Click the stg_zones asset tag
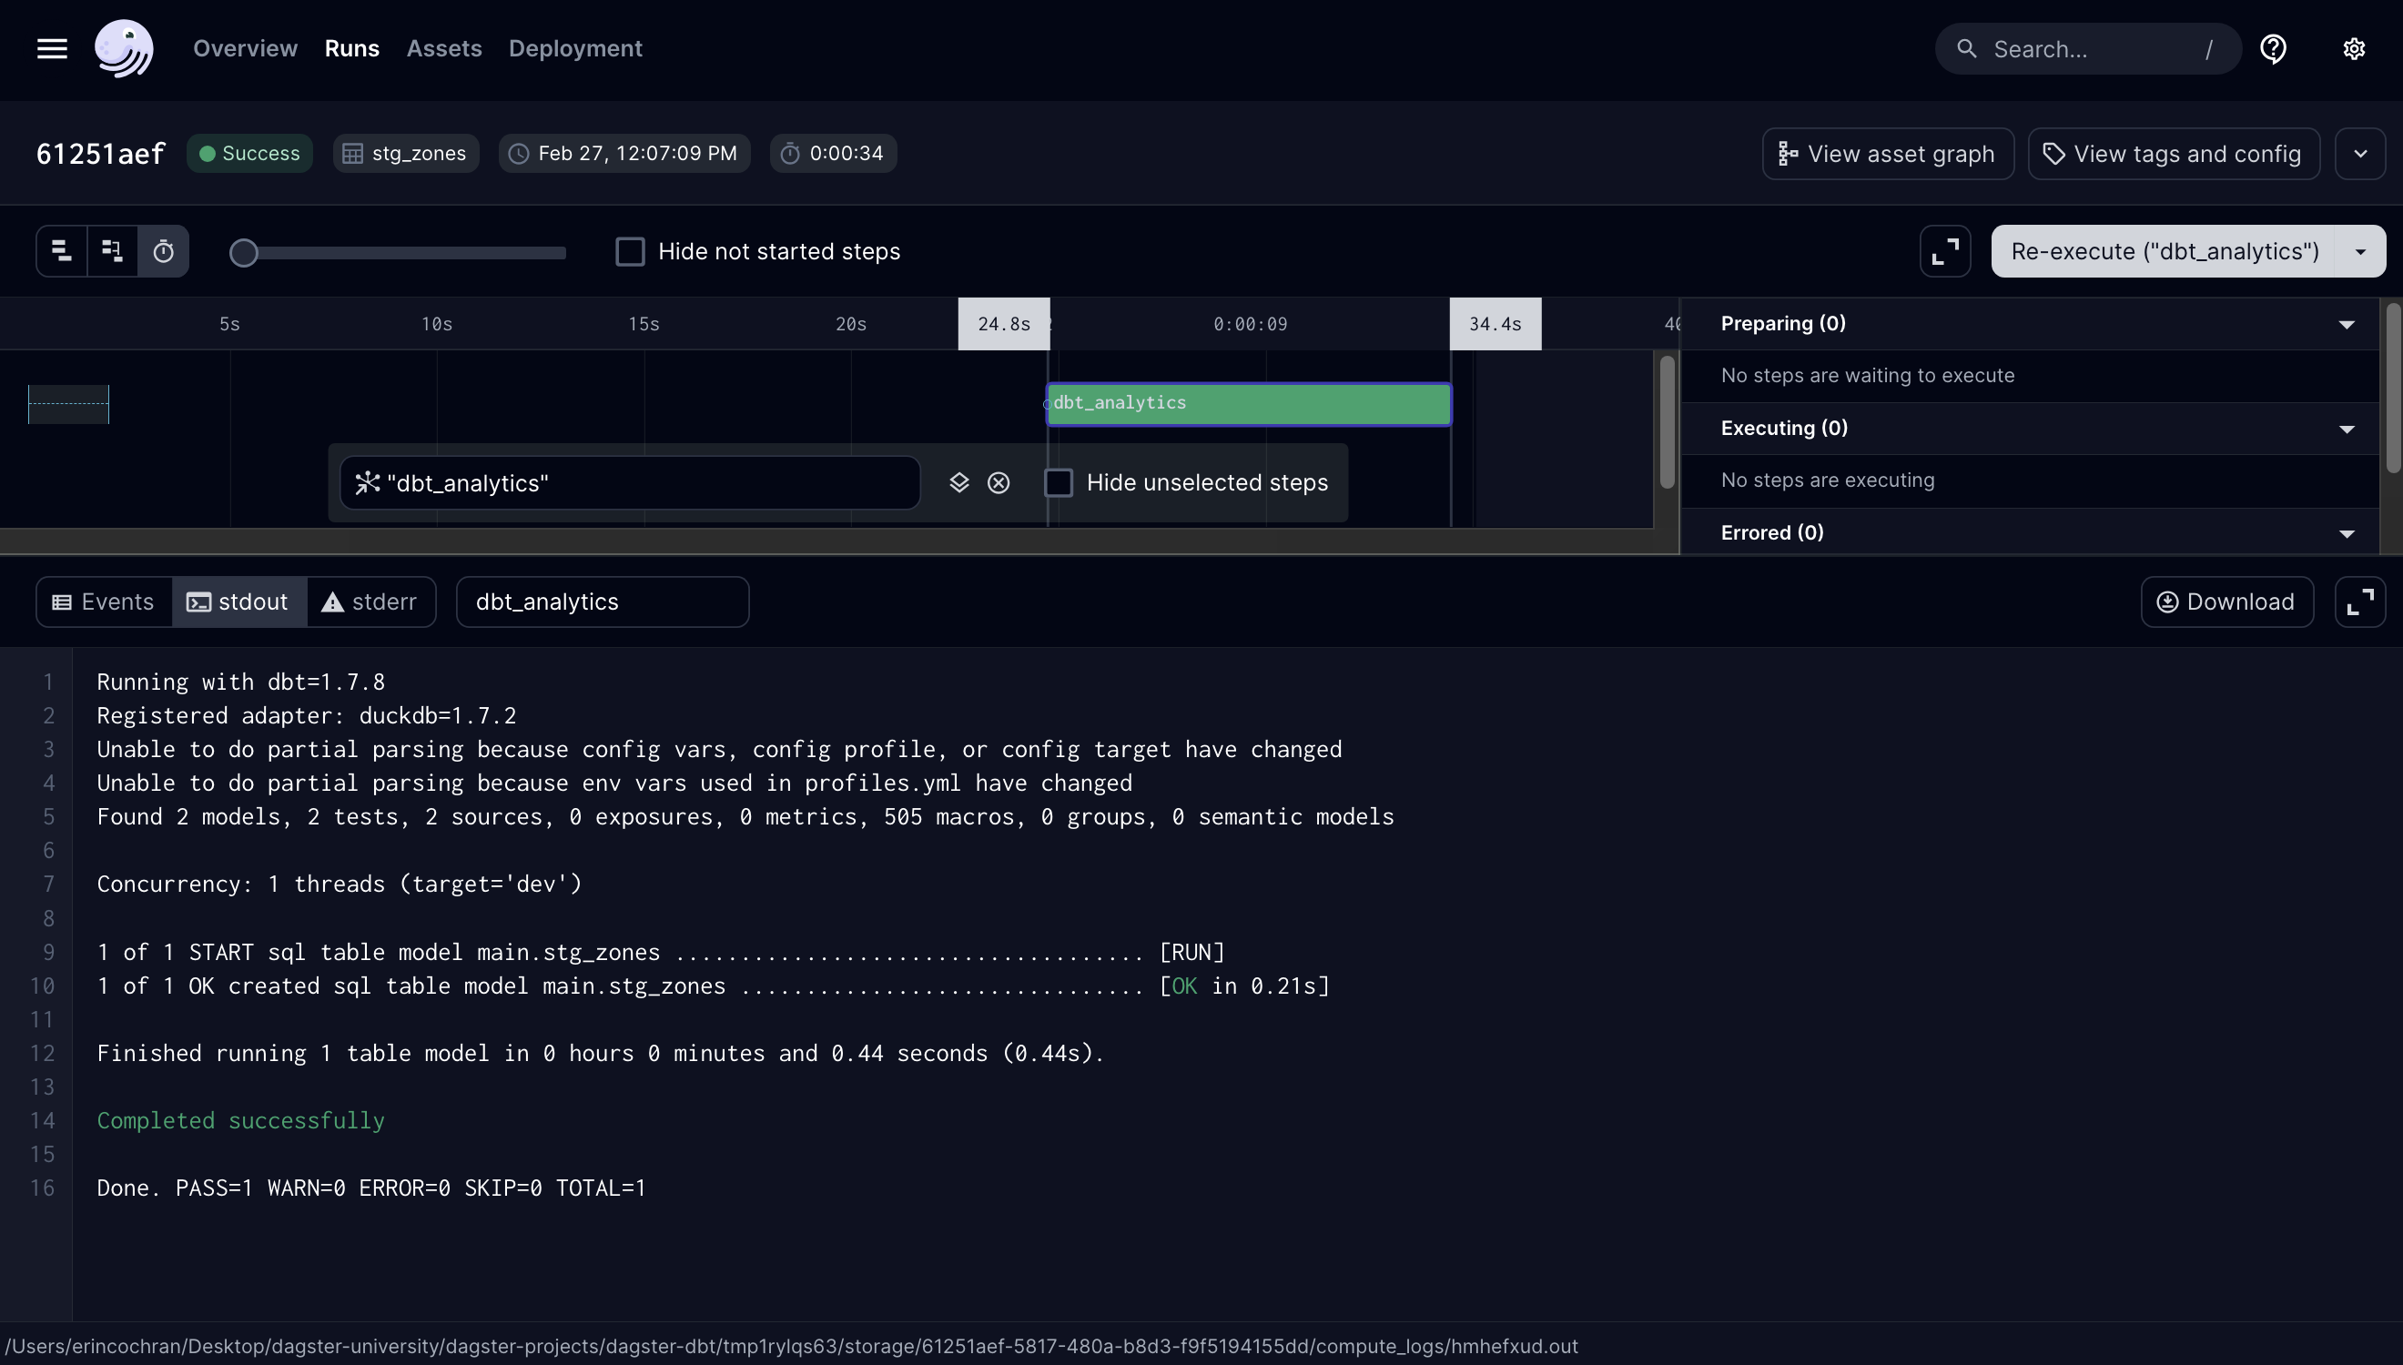 [x=406, y=154]
